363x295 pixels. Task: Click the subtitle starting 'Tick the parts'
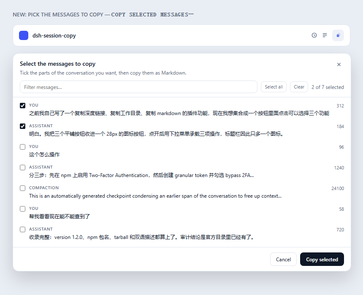point(103,73)
